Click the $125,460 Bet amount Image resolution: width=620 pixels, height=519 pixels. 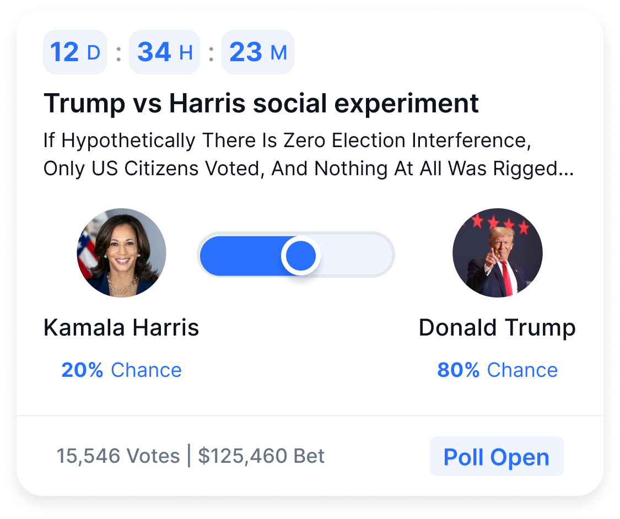pyautogui.click(x=261, y=456)
